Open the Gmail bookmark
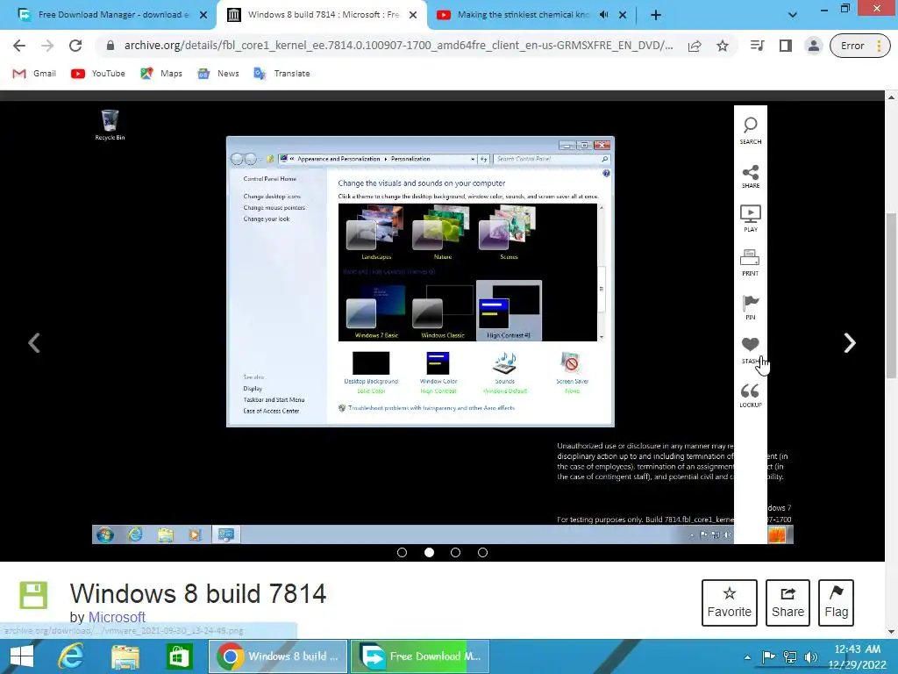The height and width of the screenshot is (674, 898). click(x=34, y=74)
